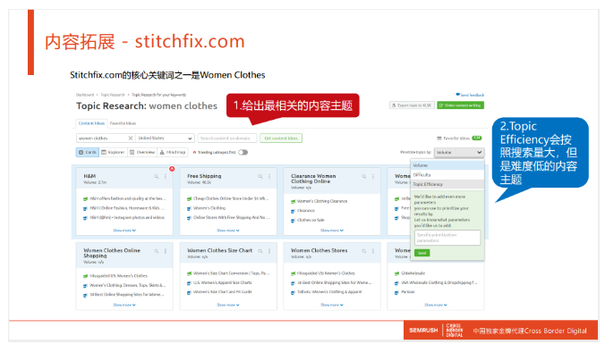Expand Show more on Free Shipping card
Screen dimensions: 605x344
(x=228, y=231)
